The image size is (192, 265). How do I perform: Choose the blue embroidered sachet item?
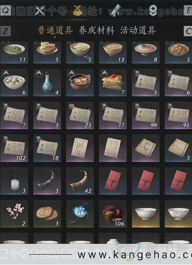pyautogui.click(x=80, y=214)
